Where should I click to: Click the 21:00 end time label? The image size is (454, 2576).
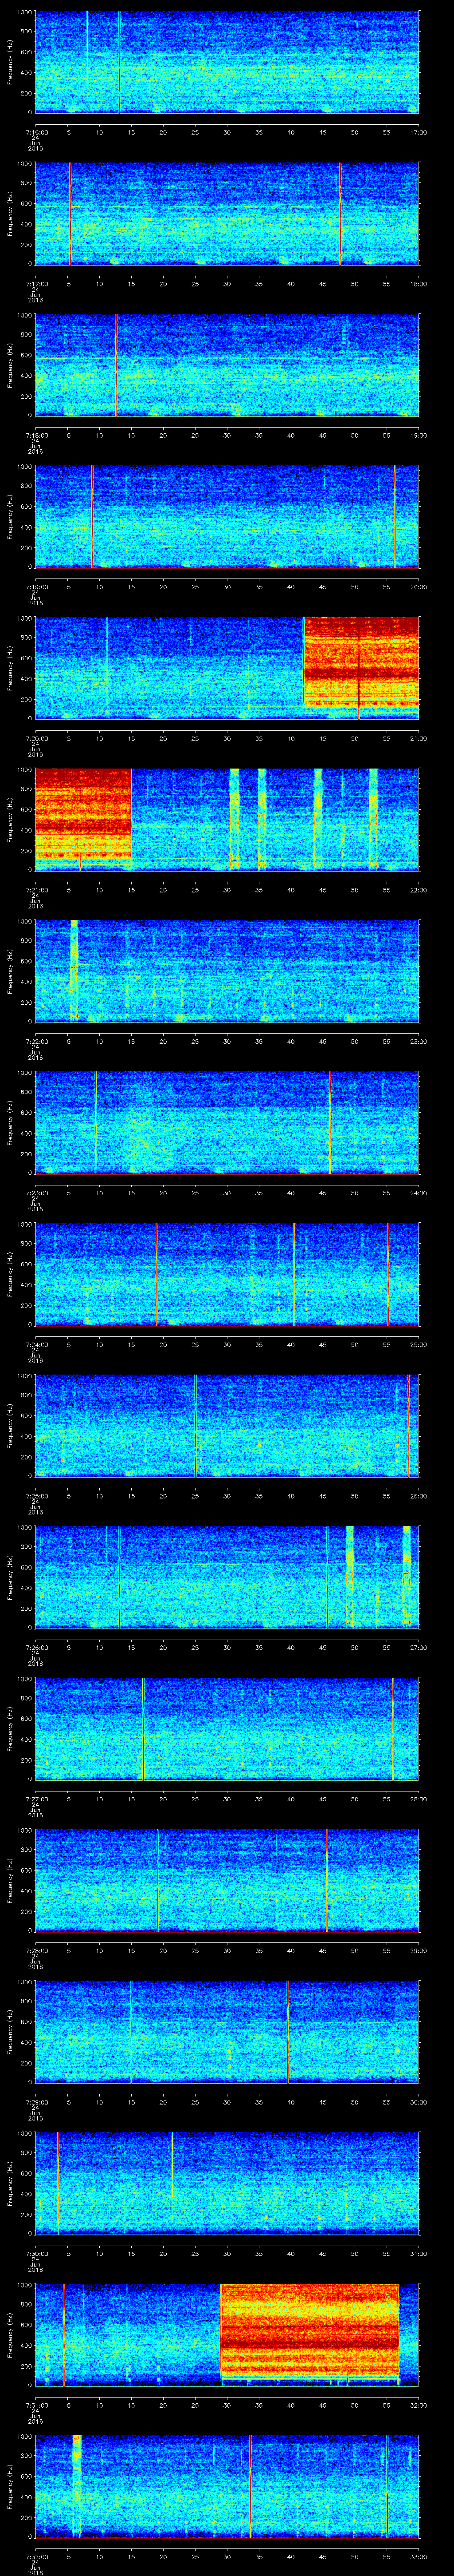pyautogui.click(x=418, y=738)
